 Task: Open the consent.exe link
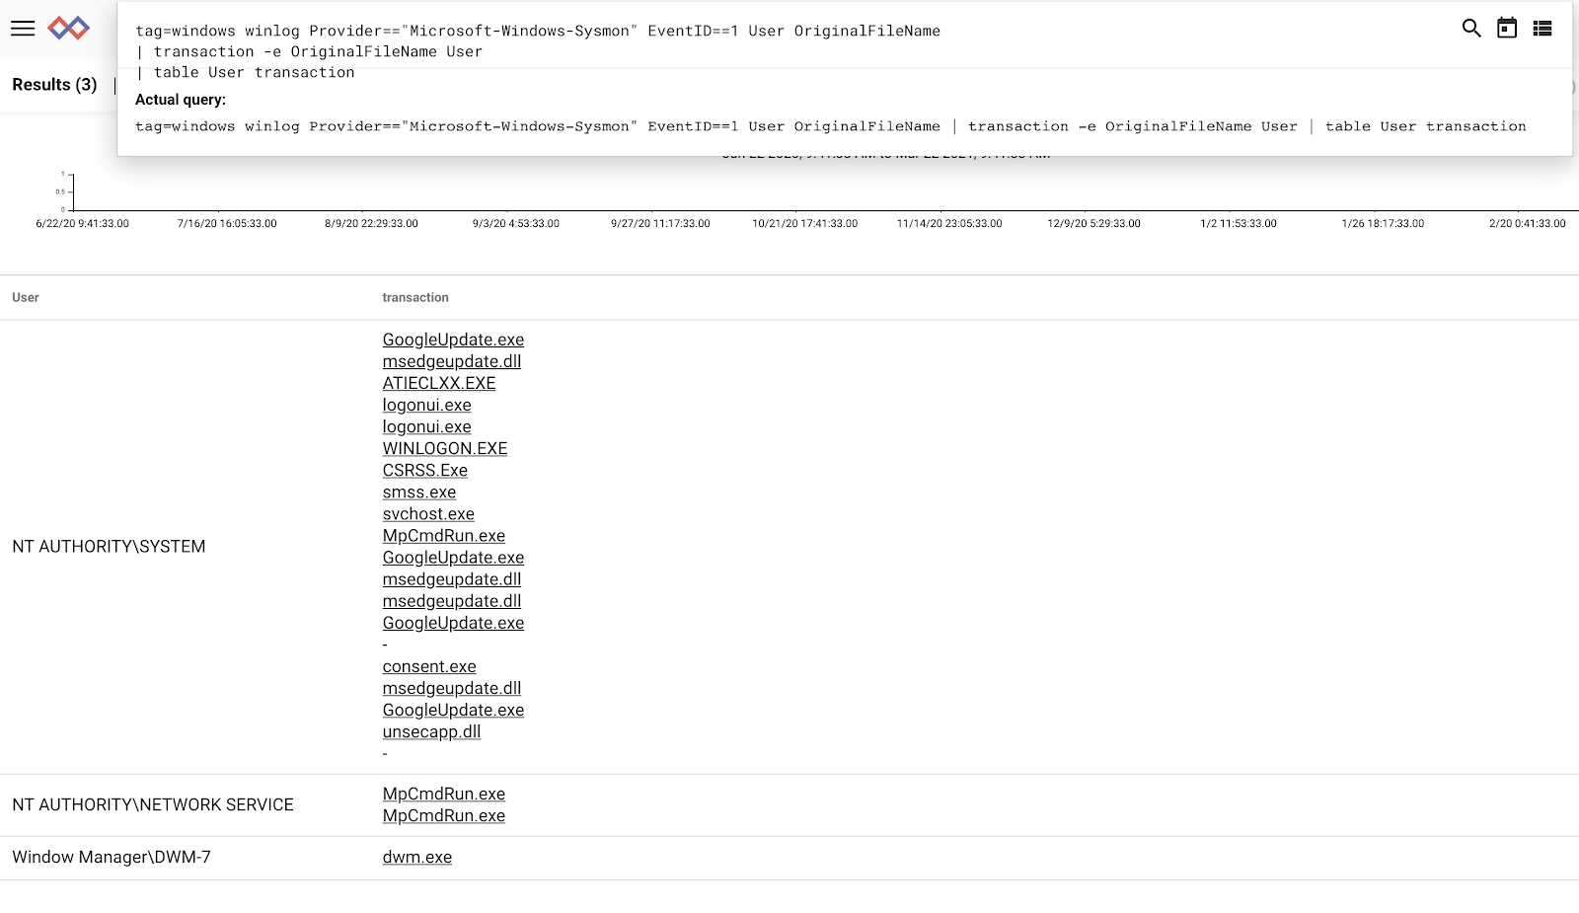click(x=429, y=666)
